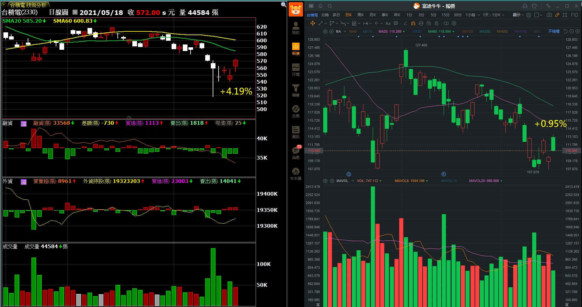Click the trash delete drawings icon

coord(436,23)
